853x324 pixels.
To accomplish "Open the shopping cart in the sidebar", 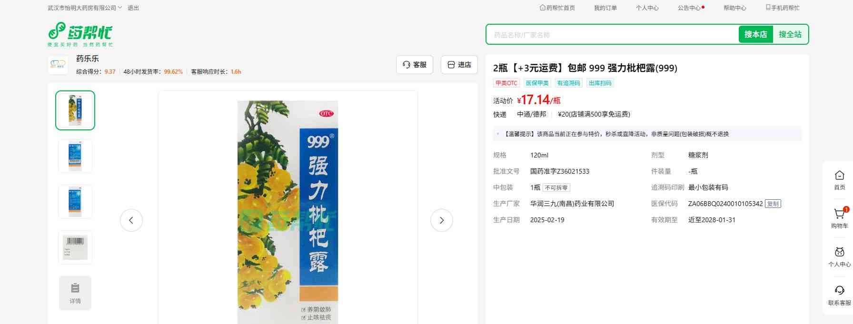I will 840,218.
